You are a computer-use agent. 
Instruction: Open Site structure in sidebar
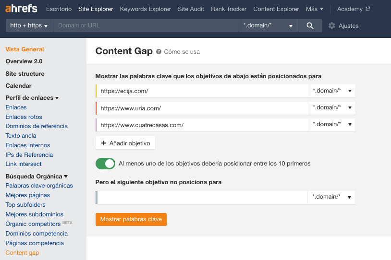25,74
